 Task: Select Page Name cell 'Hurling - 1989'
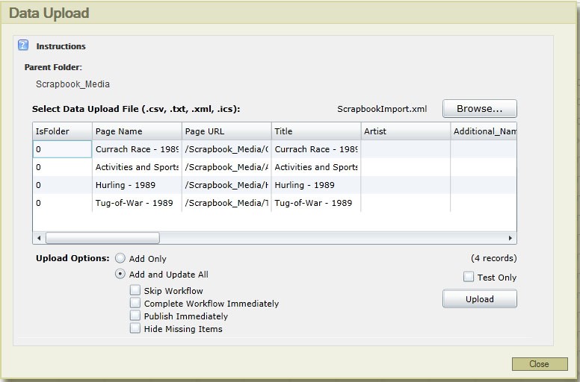(x=137, y=185)
